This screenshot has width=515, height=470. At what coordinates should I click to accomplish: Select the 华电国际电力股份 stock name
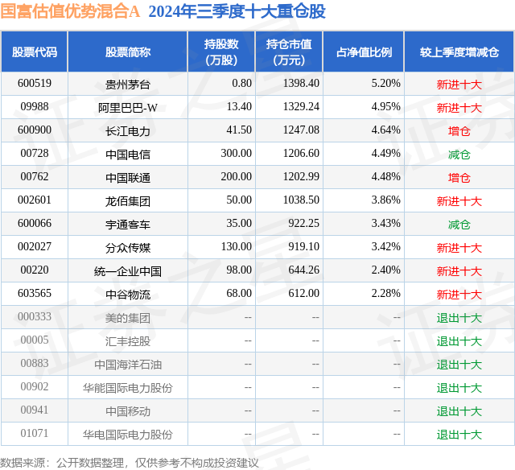[x=128, y=435]
